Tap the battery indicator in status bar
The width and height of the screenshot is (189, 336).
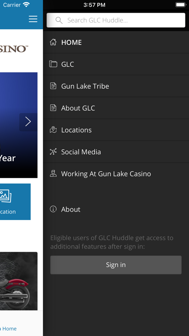[x=181, y=5]
